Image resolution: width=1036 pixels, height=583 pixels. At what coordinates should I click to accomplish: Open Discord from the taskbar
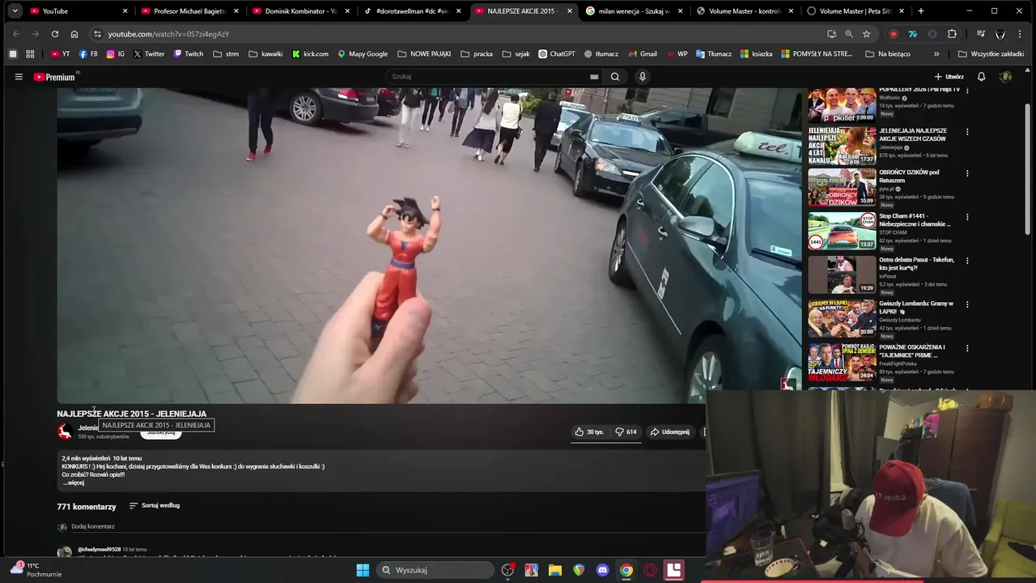coord(602,570)
